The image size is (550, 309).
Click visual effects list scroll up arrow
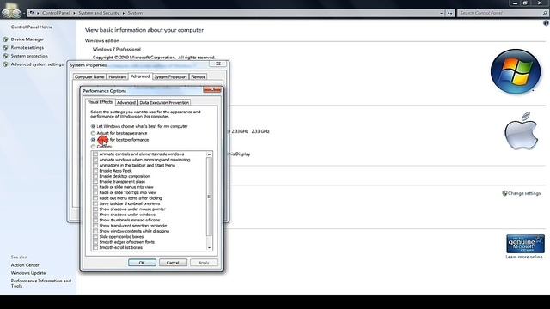coord(210,154)
